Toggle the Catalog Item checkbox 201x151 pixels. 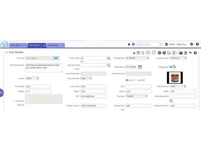(171, 67)
